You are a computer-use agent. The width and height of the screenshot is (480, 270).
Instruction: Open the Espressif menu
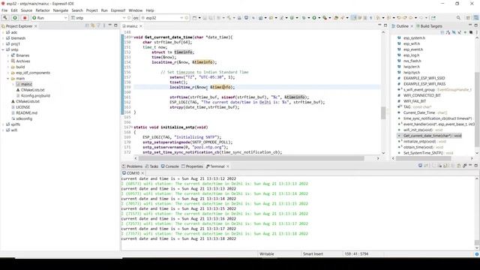click(x=118, y=10)
